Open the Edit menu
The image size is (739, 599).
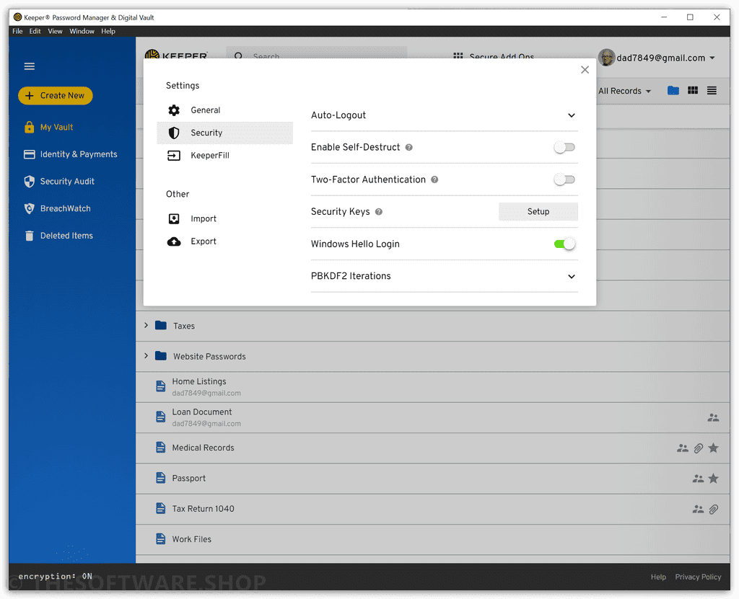[35, 32]
